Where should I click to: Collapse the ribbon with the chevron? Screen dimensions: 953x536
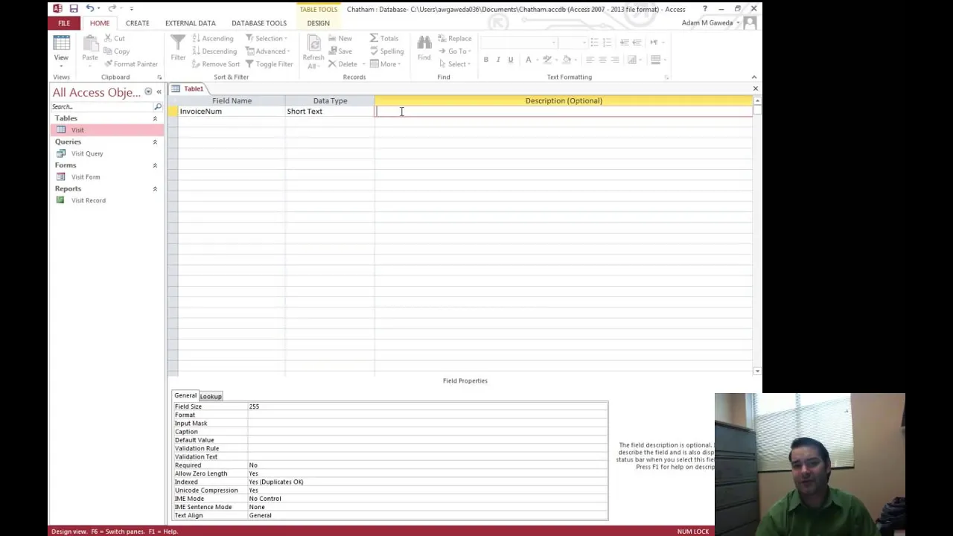[754, 77]
